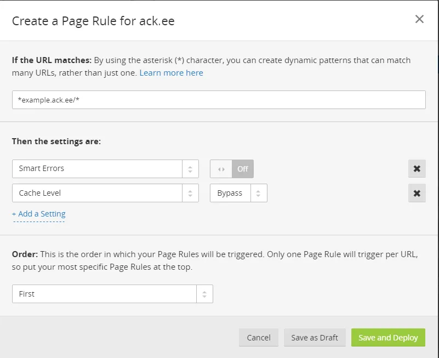
Task: Click the 'Off' label on Smart Errors toggle
Action: [243, 169]
